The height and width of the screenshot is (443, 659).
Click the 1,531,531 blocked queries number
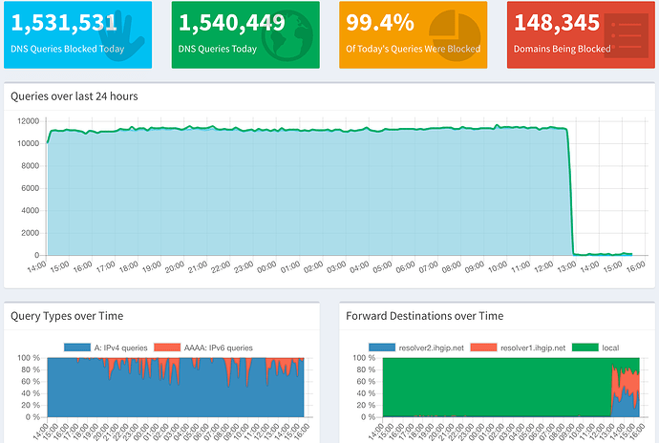coord(65,22)
